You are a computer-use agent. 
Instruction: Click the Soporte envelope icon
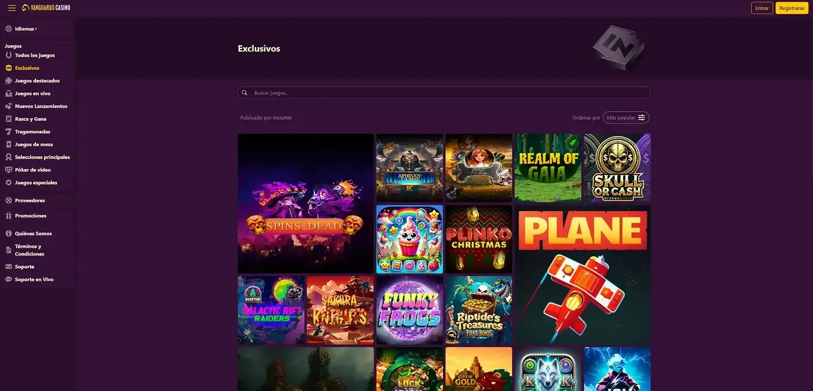pyautogui.click(x=8, y=267)
